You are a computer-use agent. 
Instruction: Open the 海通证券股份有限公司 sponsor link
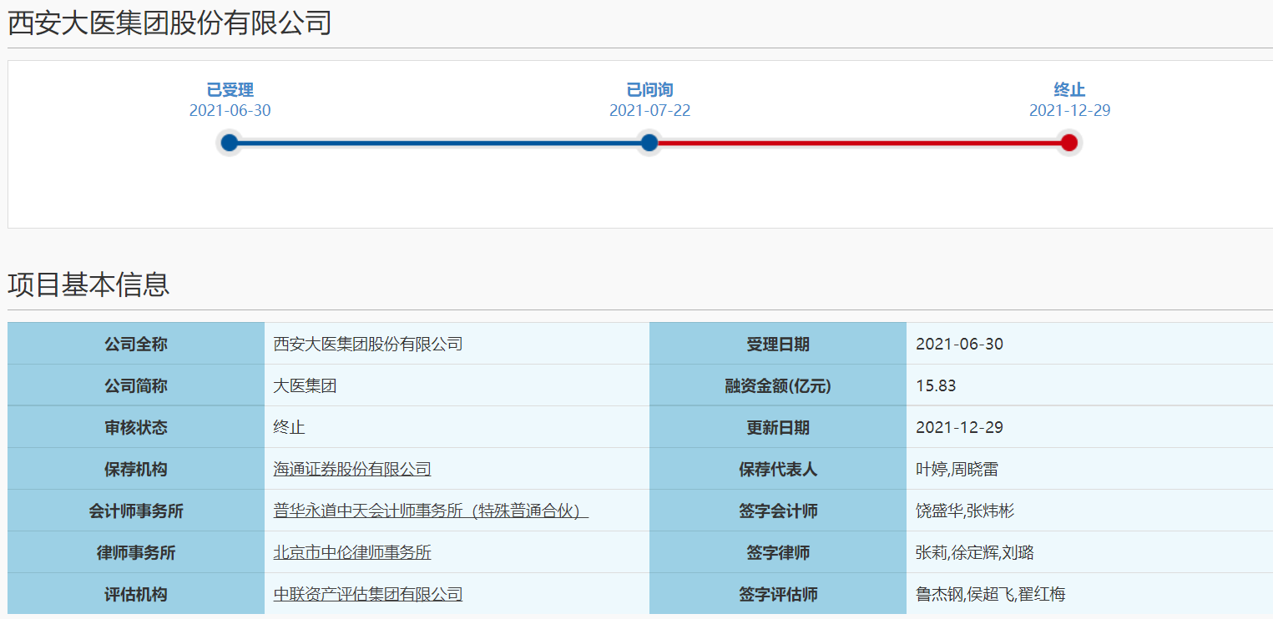pos(352,469)
